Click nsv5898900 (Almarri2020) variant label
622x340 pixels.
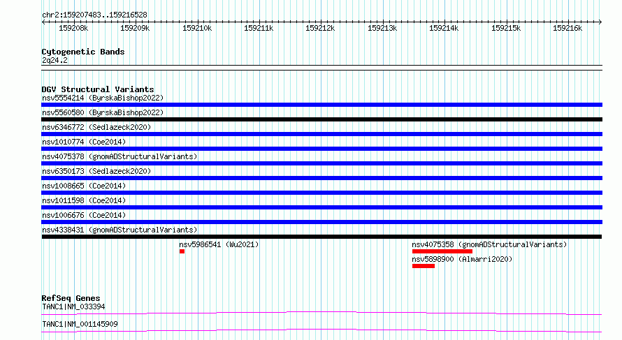coord(462,259)
